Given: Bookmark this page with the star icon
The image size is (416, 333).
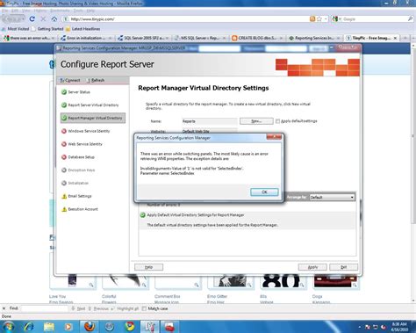Looking at the screenshot, I should click(x=319, y=18).
